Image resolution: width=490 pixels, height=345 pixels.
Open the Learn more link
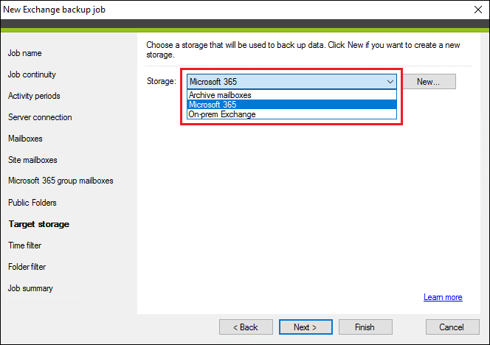pyautogui.click(x=443, y=297)
